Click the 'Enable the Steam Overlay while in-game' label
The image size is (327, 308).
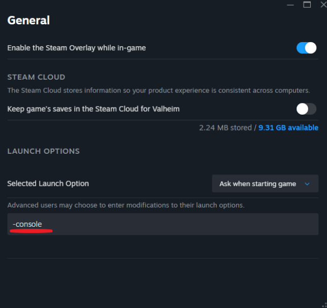(77, 48)
